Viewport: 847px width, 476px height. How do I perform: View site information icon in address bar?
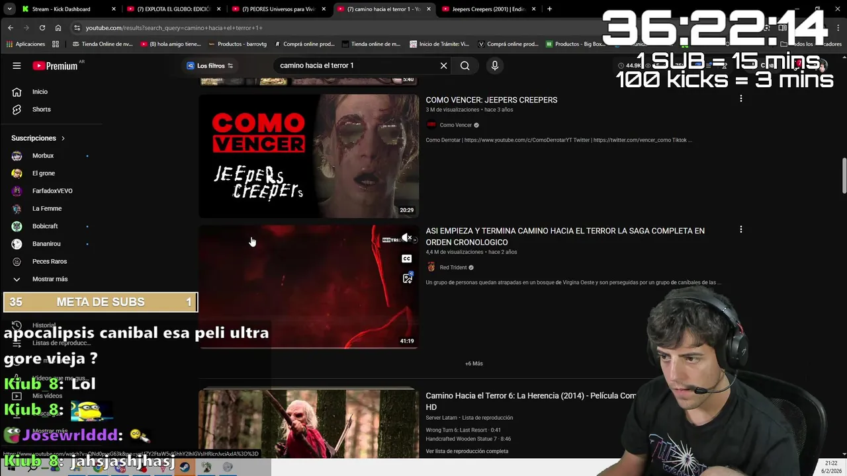tap(77, 28)
